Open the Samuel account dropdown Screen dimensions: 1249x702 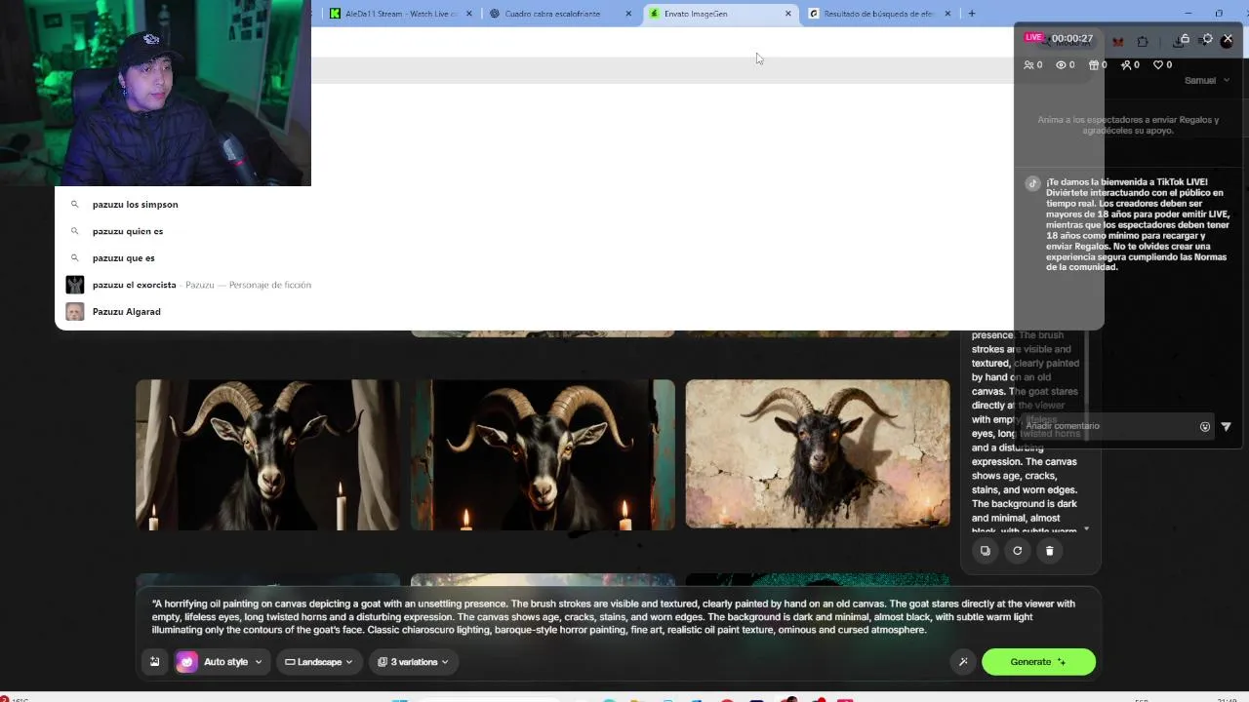click(1207, 81)
